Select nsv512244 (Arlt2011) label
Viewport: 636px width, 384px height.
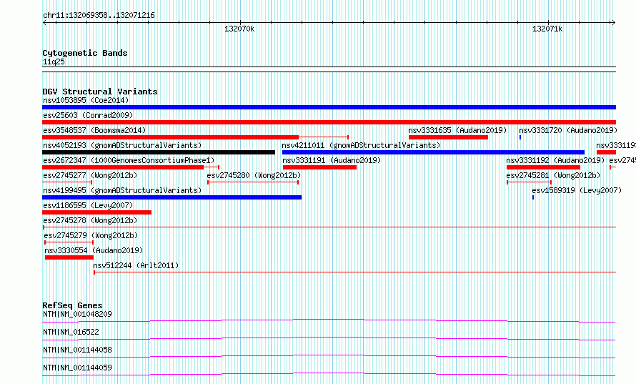tap(136, 265)
